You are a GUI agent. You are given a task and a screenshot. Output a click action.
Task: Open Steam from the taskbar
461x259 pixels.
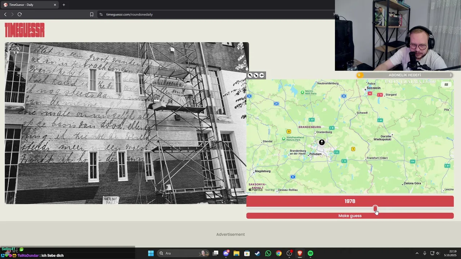tap(258, 253)
